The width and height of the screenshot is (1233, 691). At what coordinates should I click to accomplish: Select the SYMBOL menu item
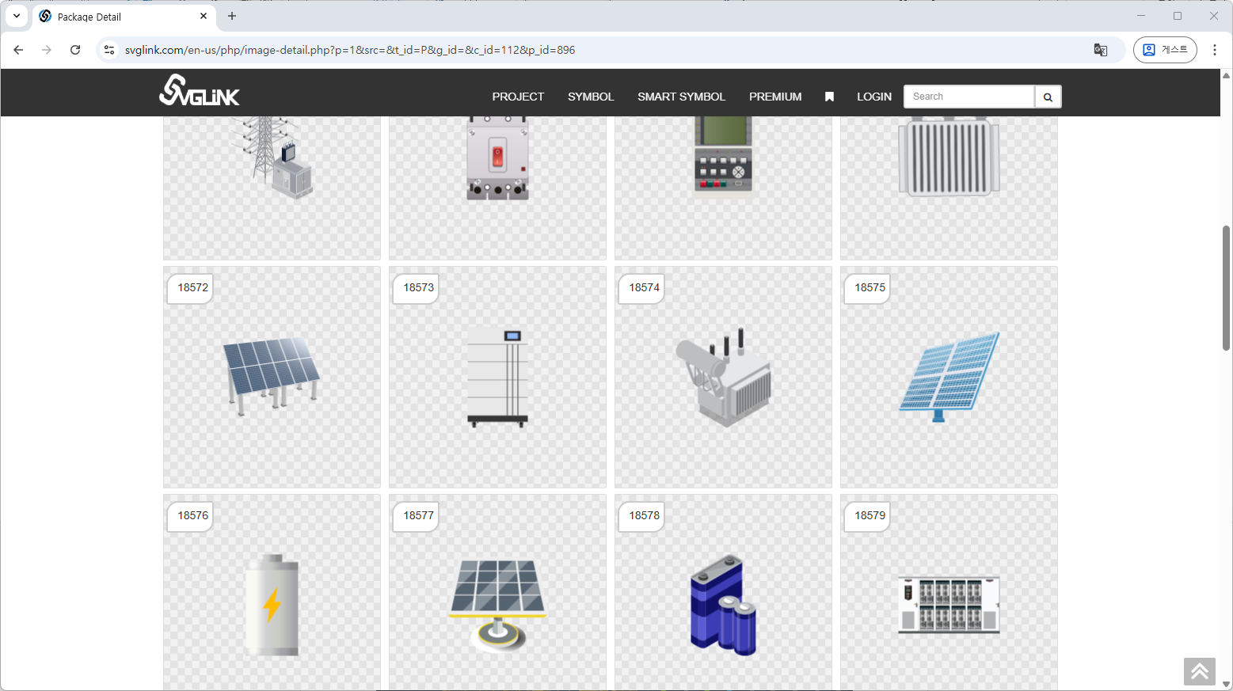pyautogui.click(x=590, y=97)
